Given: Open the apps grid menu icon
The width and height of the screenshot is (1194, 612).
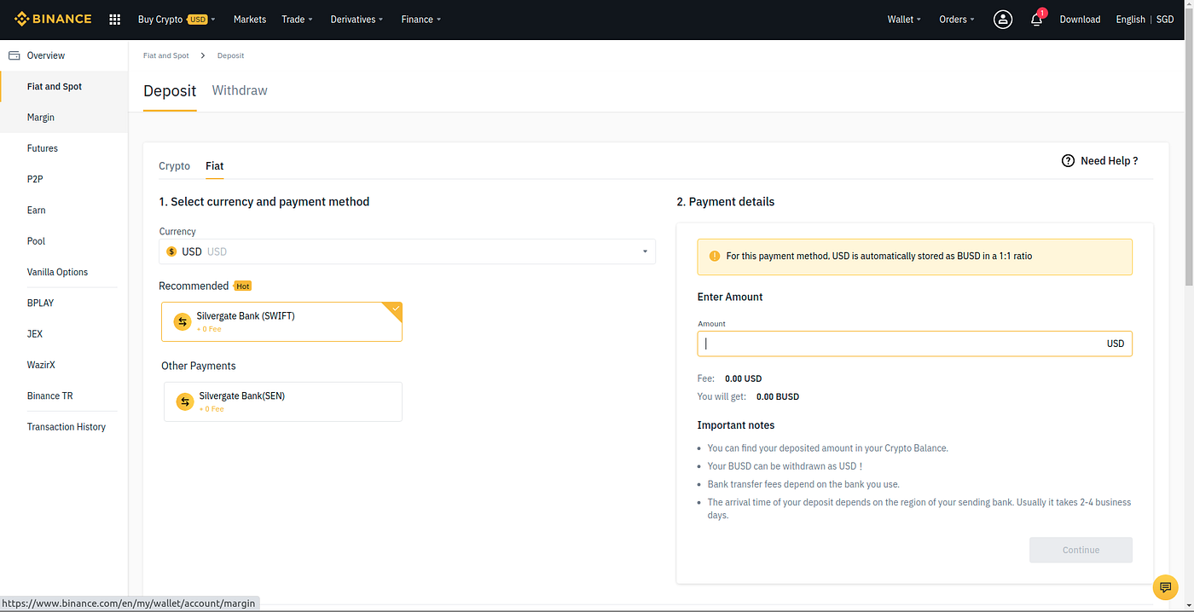Looking at the screenshot, I should tap(115, 19).
